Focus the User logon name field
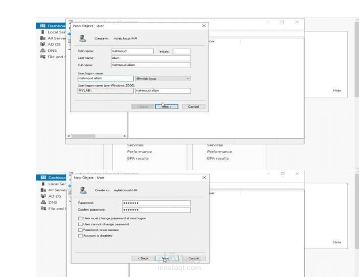Screen dimensions: 359x277 [x=106, y=78]
